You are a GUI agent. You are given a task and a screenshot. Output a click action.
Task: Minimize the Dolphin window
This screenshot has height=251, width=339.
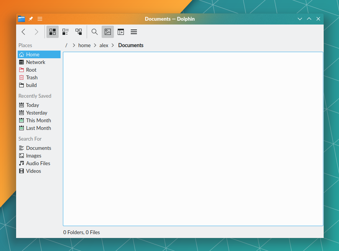coord(300,19)
